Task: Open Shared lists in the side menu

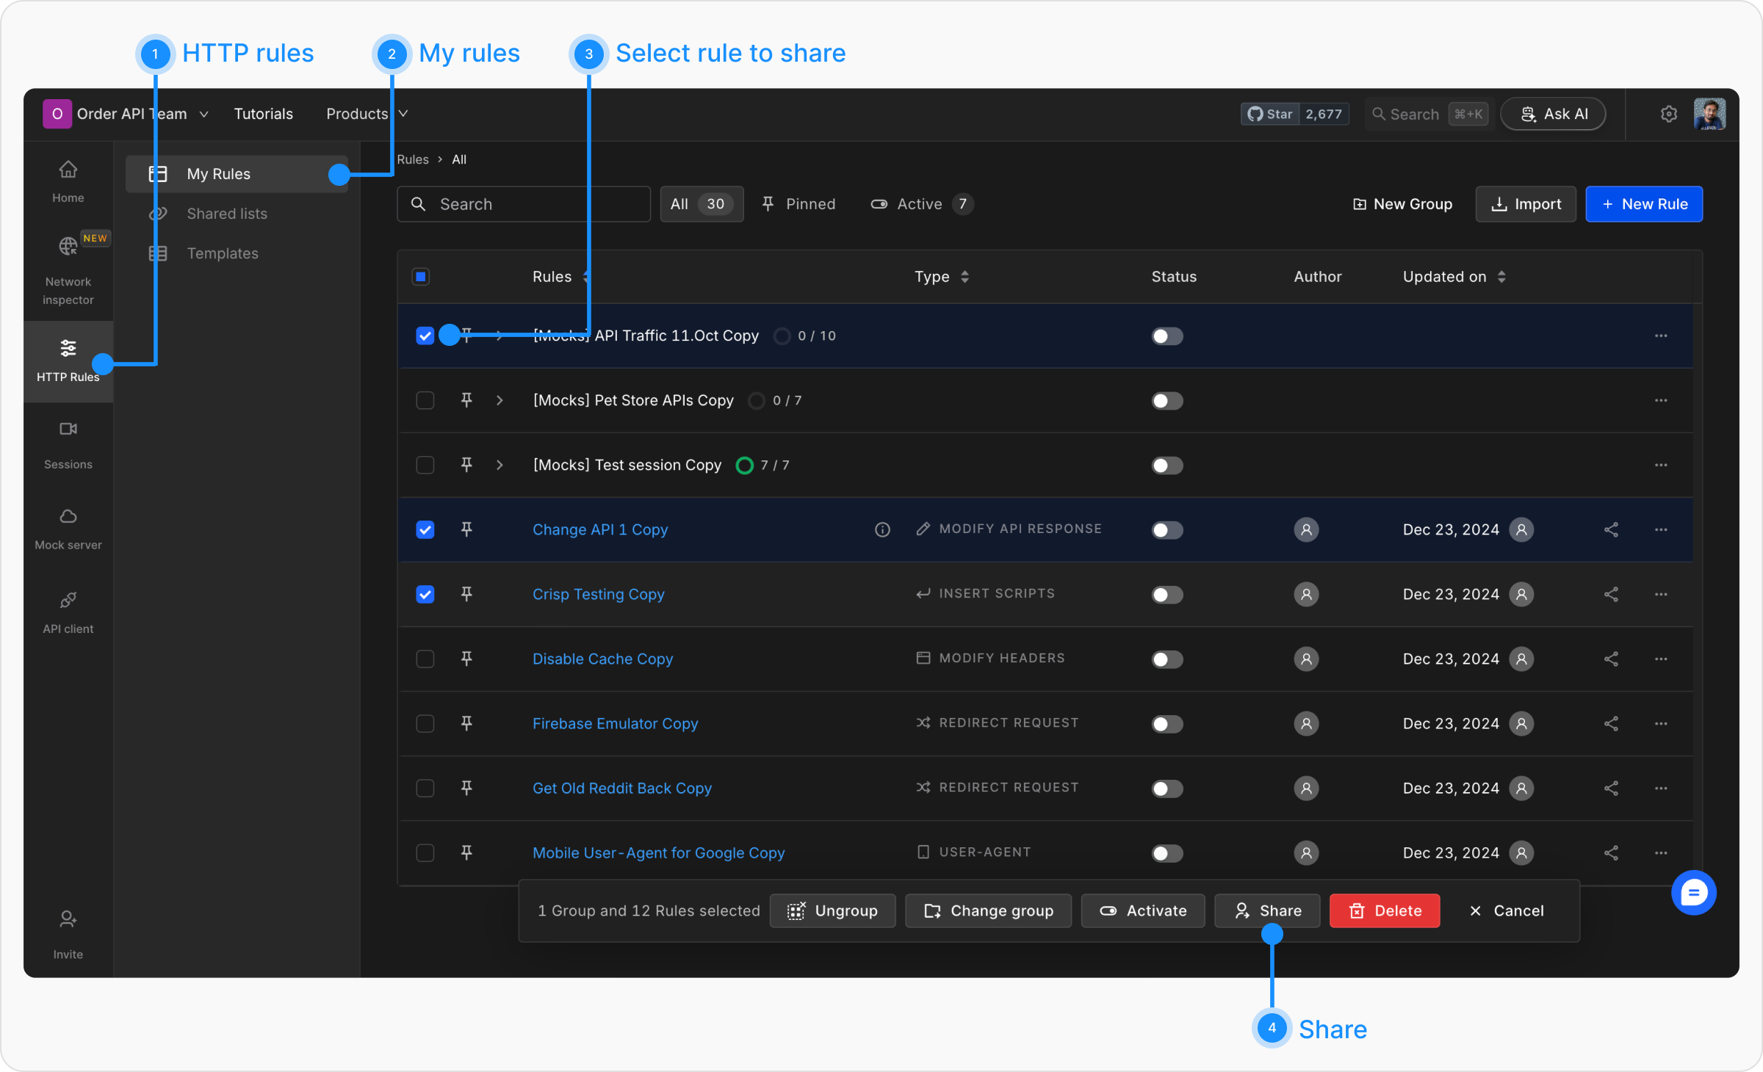Action: pos(226,214)
